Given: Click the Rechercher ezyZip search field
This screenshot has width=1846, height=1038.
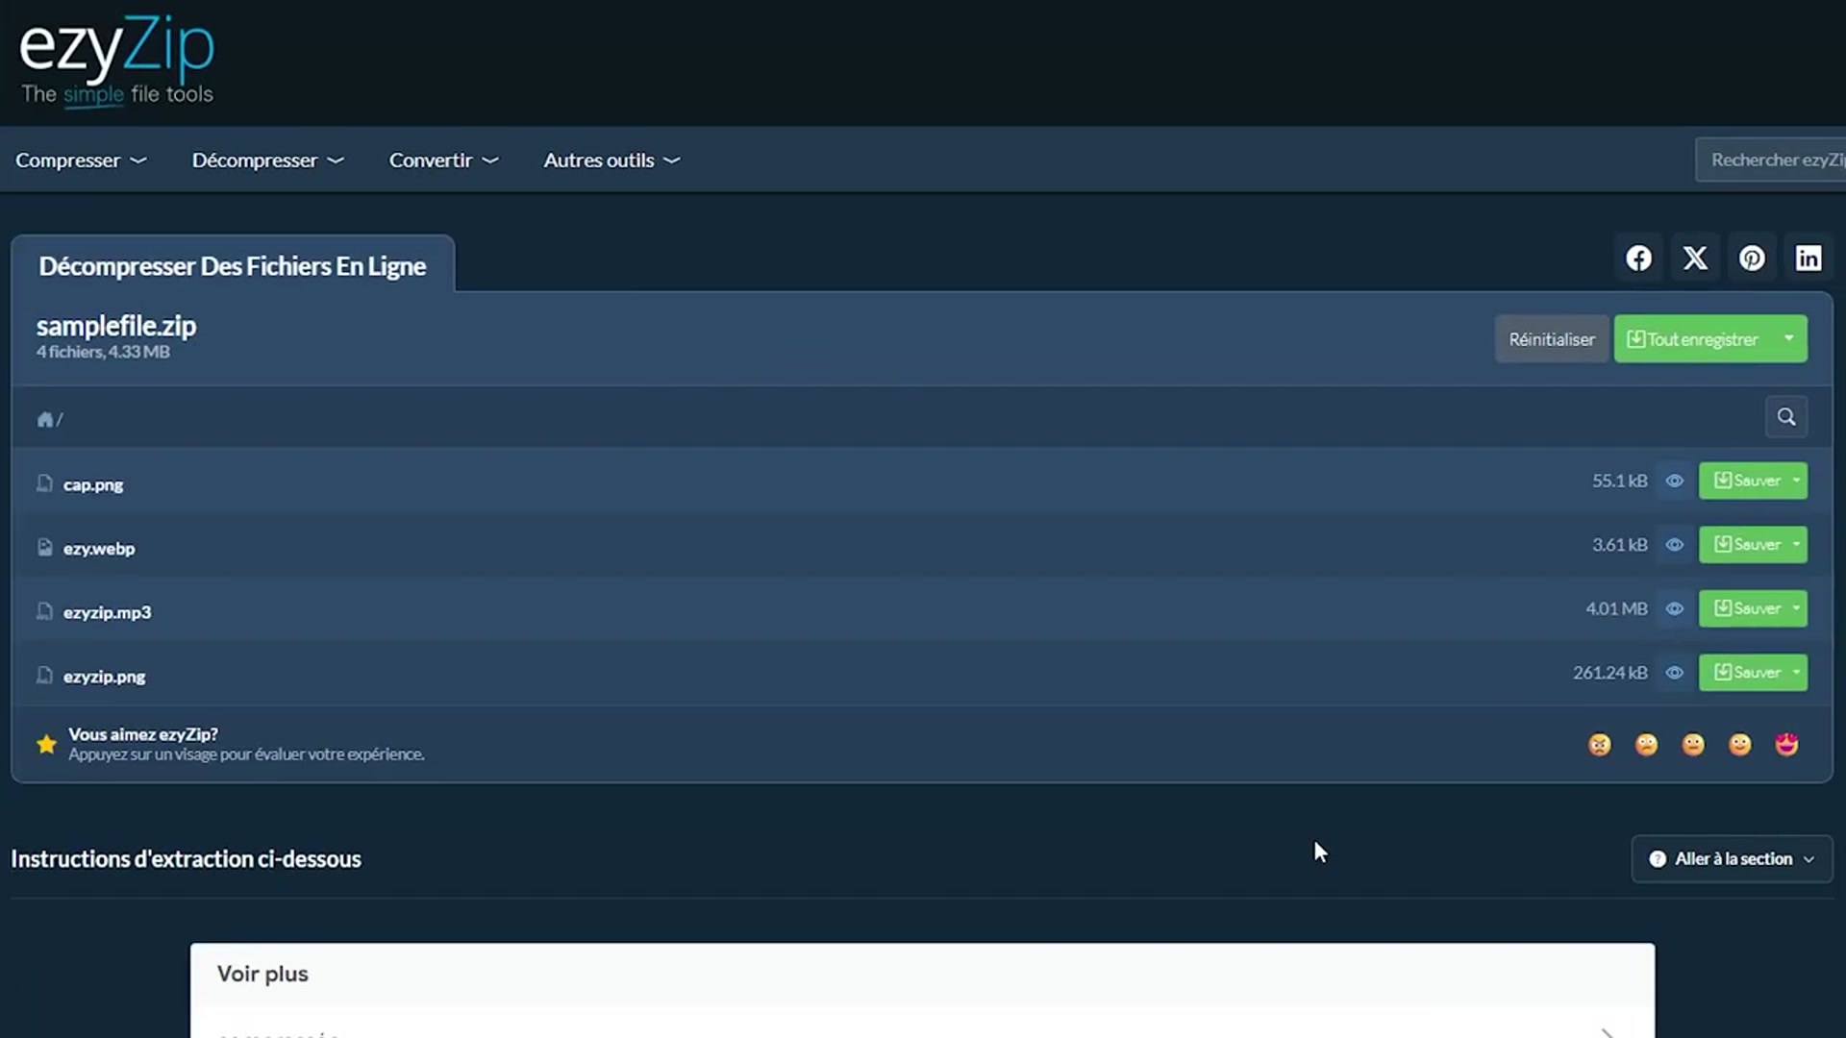Looking at the screenshot, I should click(x=1771, y=160).
